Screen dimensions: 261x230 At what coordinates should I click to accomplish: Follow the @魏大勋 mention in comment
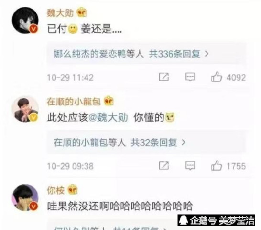[108, 117]
